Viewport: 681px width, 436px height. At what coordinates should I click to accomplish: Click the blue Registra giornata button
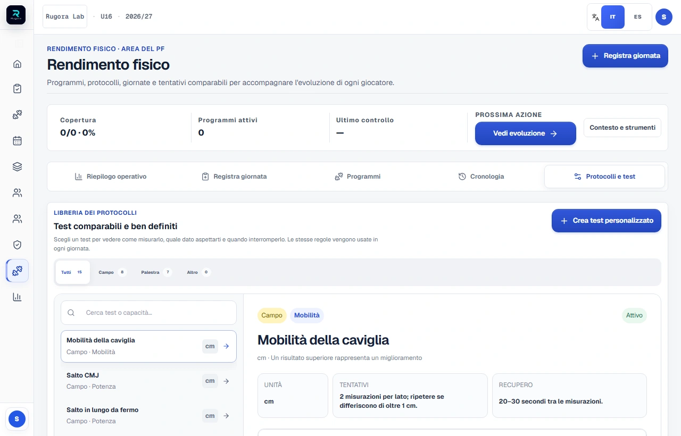point(625,56)
